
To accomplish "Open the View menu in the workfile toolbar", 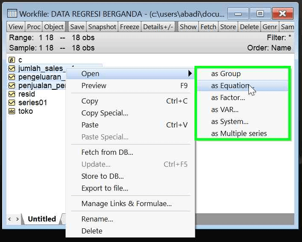I will tap(16, 27).
